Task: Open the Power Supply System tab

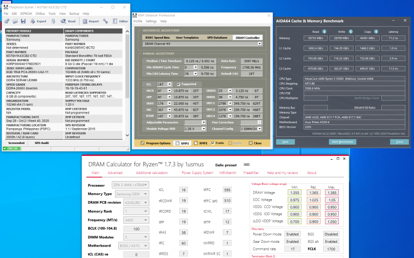Action: [197, 172]
